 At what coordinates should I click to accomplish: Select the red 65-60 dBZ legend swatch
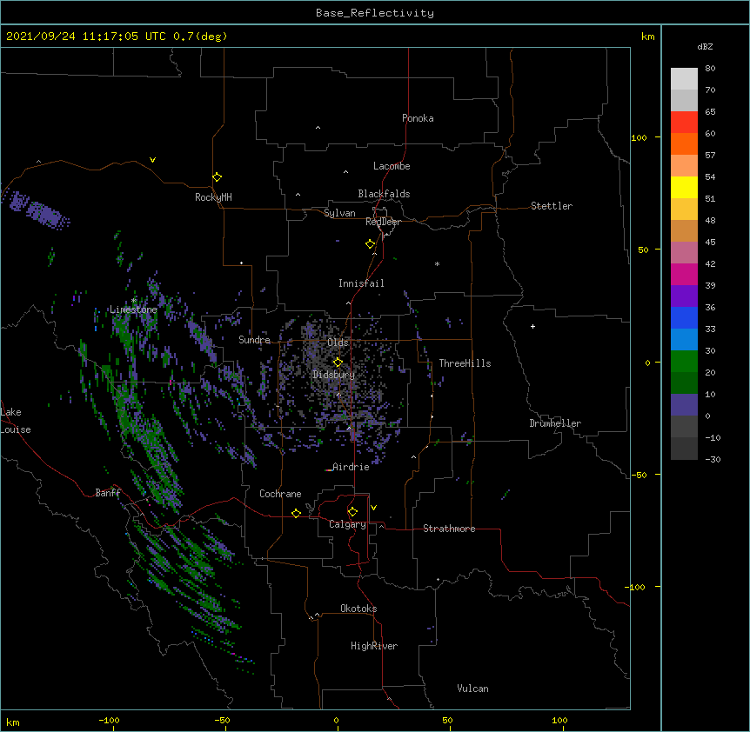click(684, 122)
